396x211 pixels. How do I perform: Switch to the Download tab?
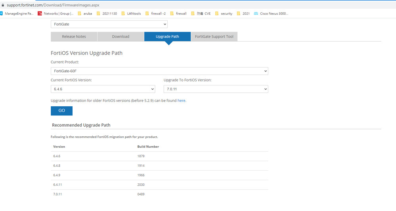pyautogui.click(x=121, y=37)
